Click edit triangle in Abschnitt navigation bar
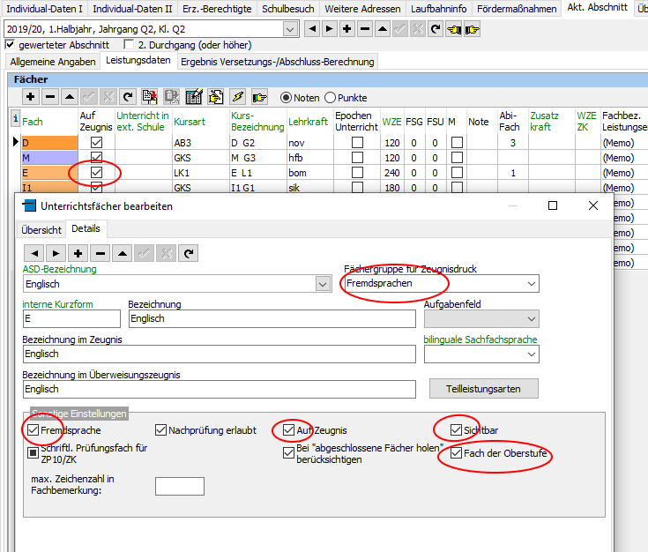This screenshot has width=648, height=552. pyautogui.click(x=383, y=29)
